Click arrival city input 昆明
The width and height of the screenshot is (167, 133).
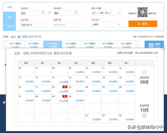(x=66, y=13)
